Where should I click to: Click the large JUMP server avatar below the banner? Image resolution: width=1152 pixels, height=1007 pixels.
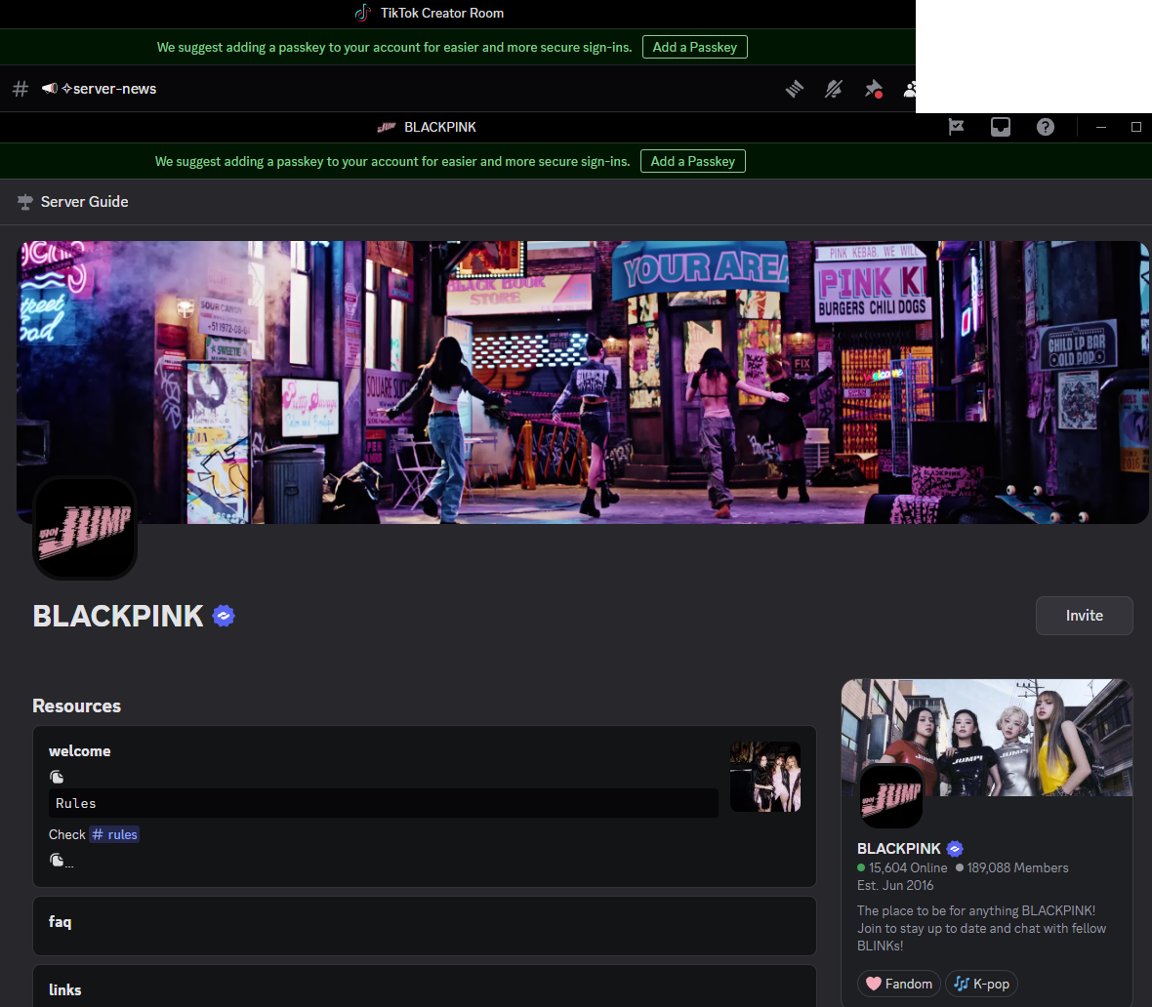(85, 528)
